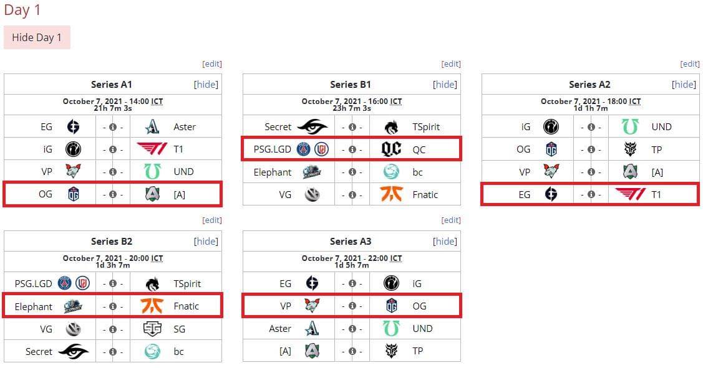This screenshot has height=368, width=703.
Task: Collapse Series A3 using hide
Action: tap(445, 242)
